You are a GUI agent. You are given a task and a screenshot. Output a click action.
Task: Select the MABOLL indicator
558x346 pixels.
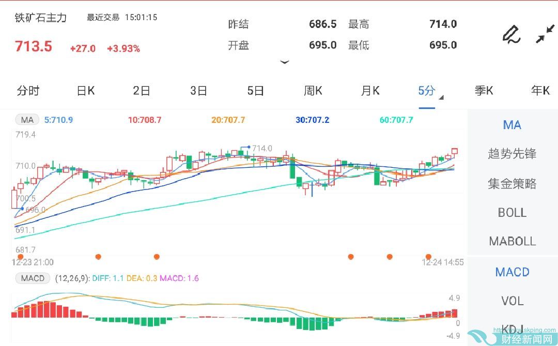click(512, 241)
